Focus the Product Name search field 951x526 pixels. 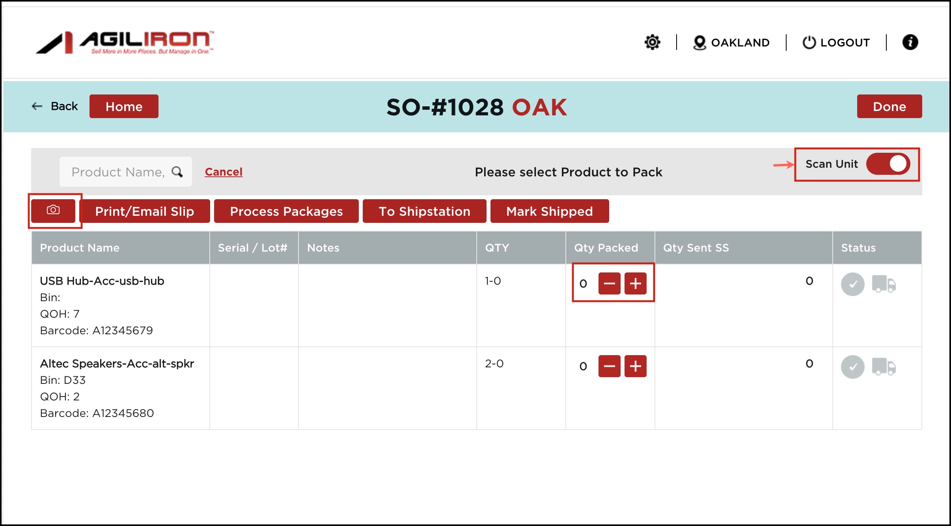click(117, 172)
